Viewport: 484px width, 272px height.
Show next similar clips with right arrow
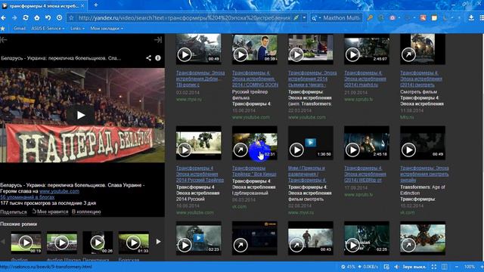click(158, 242)
